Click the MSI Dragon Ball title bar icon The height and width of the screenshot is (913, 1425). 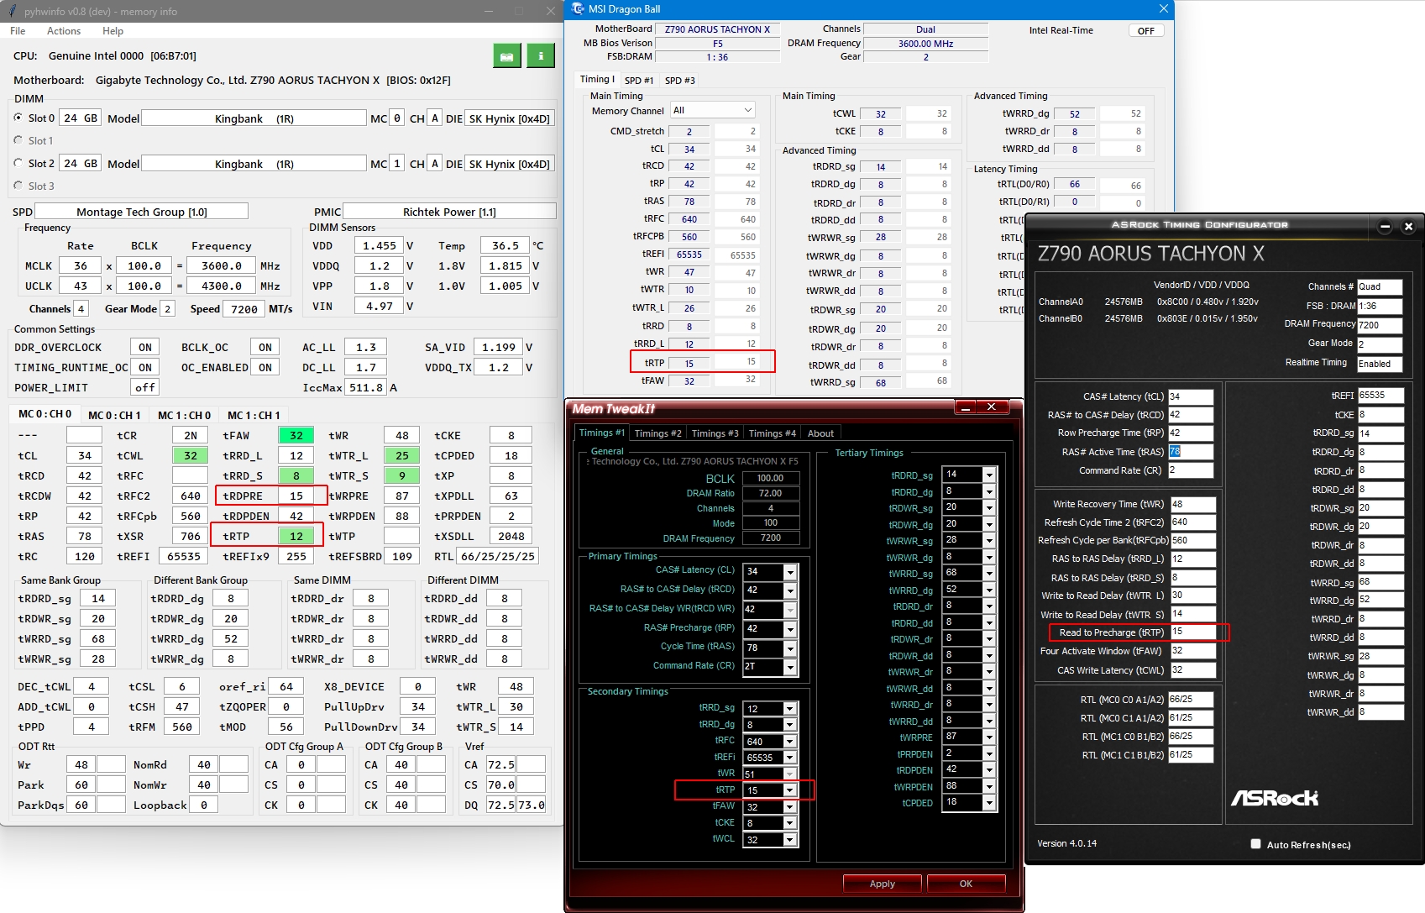(x=578, y=8)
